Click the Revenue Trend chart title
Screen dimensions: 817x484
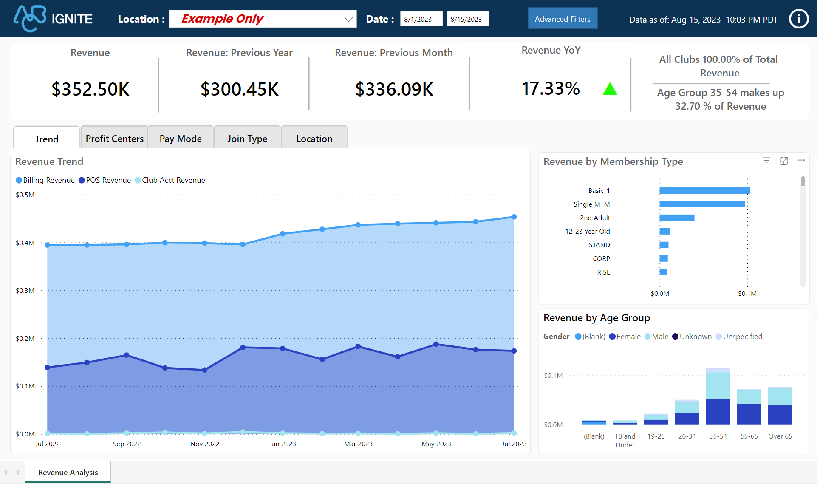click(x=49, y=161)
